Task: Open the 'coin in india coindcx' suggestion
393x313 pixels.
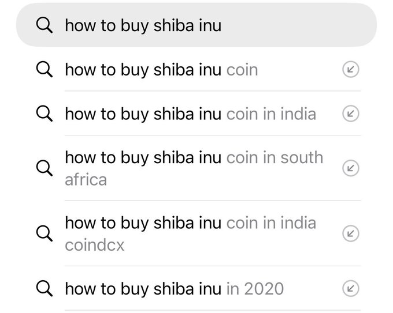Action: (190, 223)
